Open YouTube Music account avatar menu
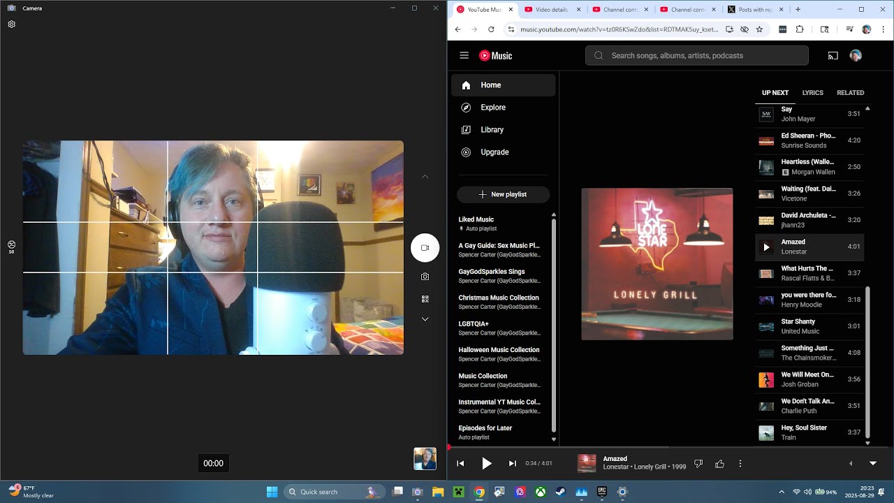This screenshot has height=503, width=894. point(856,56)
